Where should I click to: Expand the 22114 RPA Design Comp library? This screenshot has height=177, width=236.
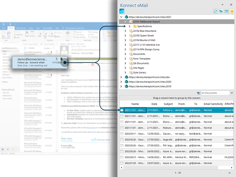click(x=125, y=49)
